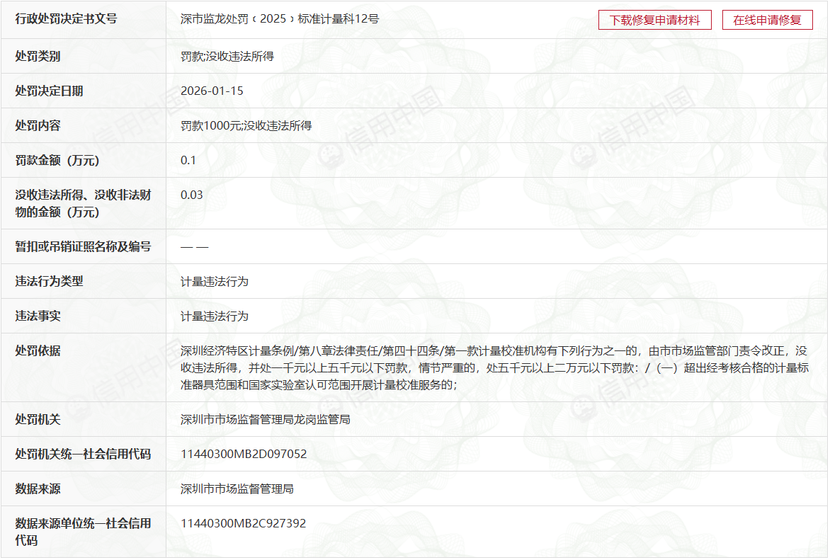Image resolution: width=830 pixels, height=560 pixels.
Task: Click the 在线申请修复 button
Action: 767,20
